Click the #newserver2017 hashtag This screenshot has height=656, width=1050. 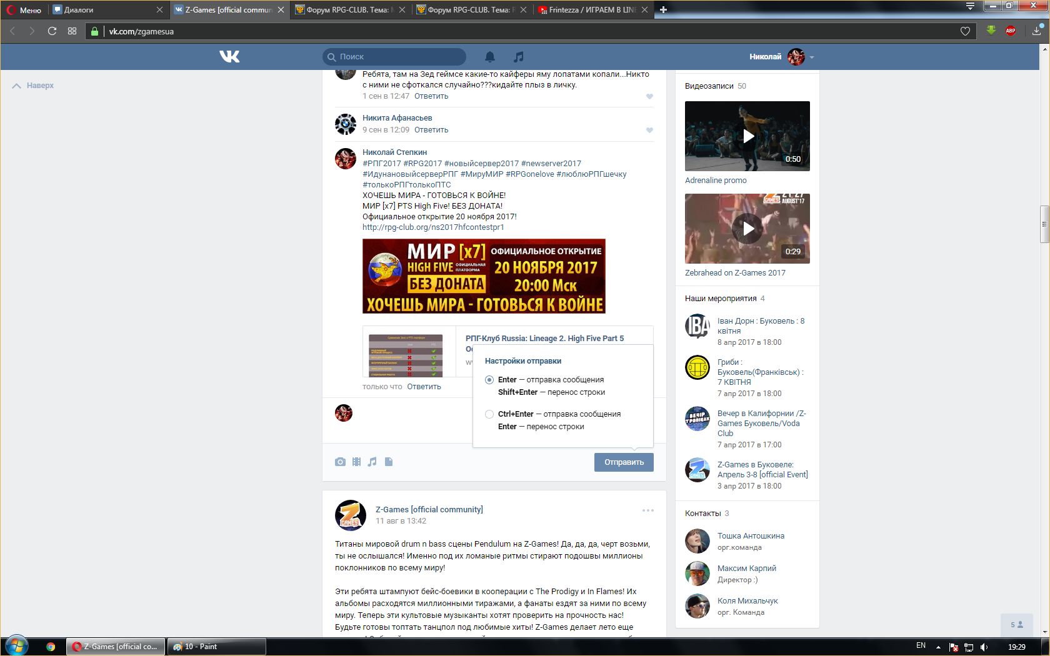coord(551,164)
